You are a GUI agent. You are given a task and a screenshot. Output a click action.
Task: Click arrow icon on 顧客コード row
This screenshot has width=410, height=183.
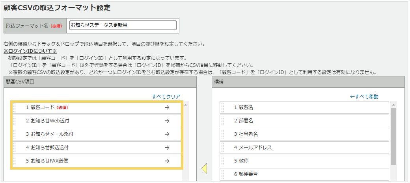click(167, 107)
